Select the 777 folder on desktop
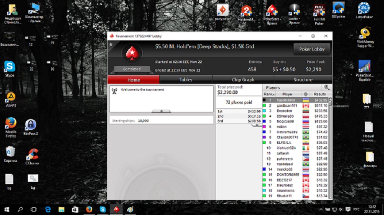 (367, 101)
